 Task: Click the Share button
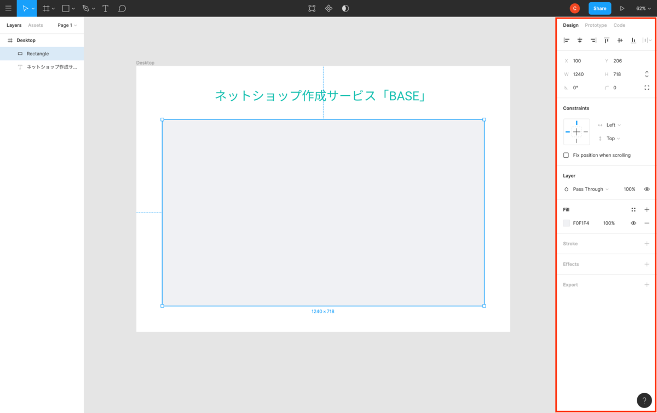600,8
